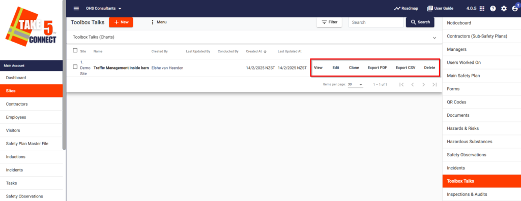Open Noticeboard in right panel

pos(481,23)
